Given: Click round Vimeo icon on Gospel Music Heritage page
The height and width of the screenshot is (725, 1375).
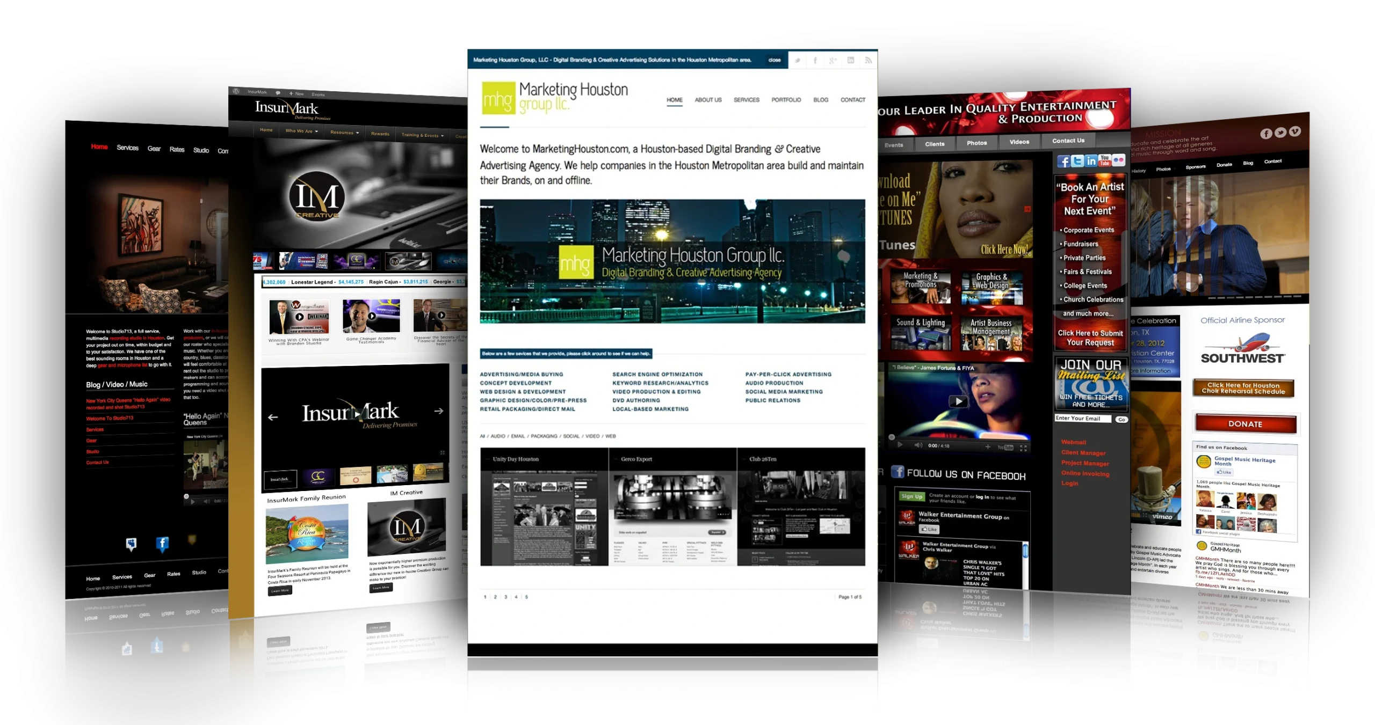Looking at the screenshot, I should (1295, 131).
